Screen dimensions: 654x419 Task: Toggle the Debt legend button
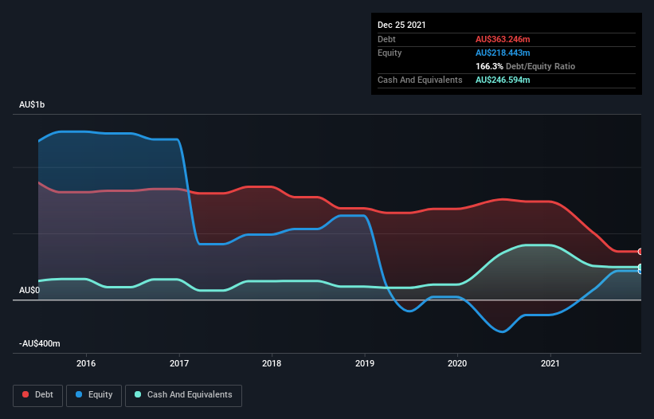click(38, 395)
